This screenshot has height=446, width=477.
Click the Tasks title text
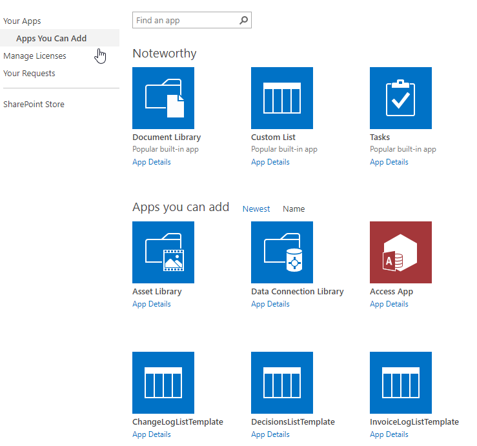(380, 137)
